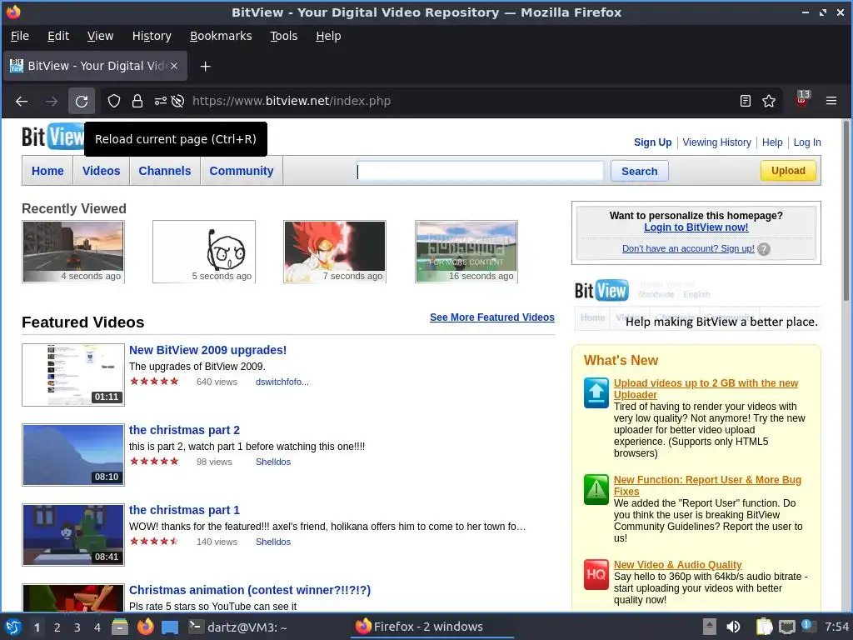Image resolution: width=853 pixels, height=640 pixels.
Task: Click 'Don't have an account? Sign up!' link
Action: pyautogui.click(x=688, y=248)
